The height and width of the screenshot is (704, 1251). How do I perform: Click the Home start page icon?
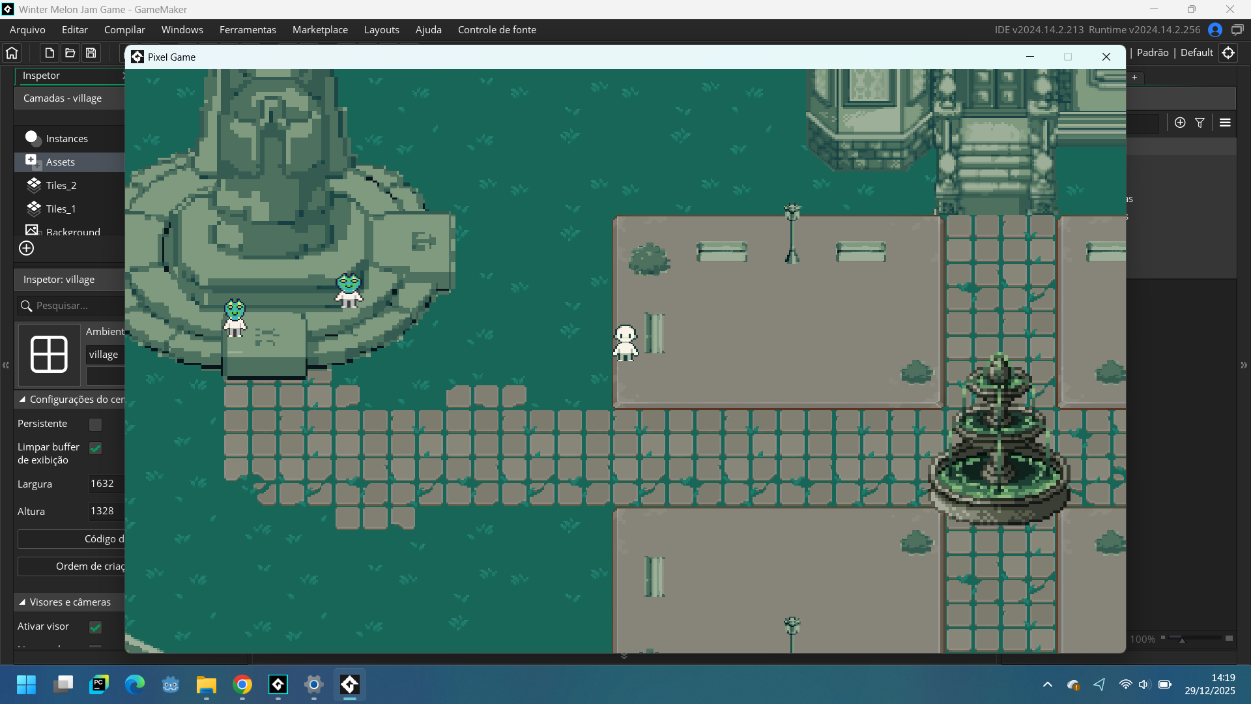click(12, 53)
